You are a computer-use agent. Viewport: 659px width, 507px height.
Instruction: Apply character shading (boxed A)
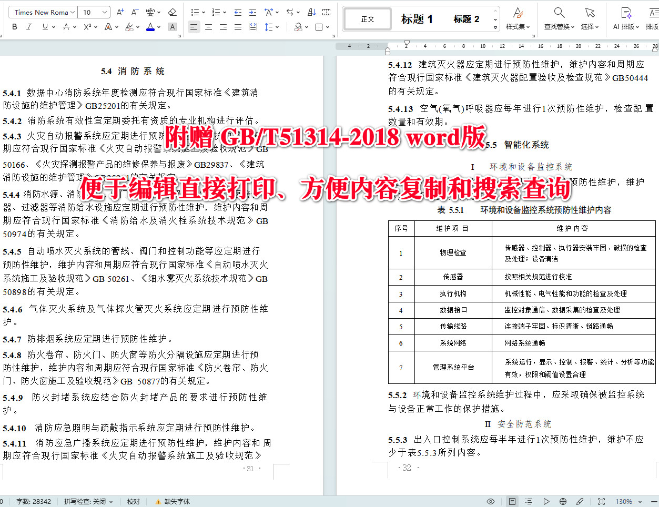[172, 27]
